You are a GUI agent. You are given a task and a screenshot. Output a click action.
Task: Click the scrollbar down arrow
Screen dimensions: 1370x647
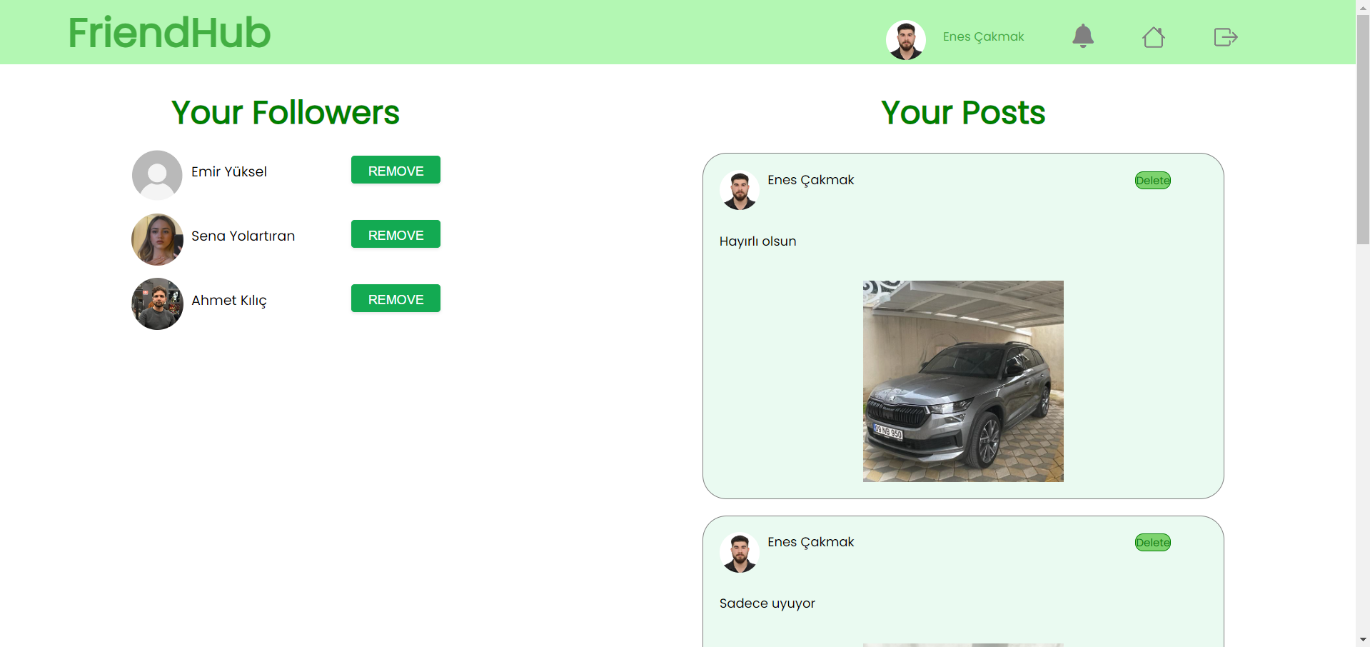[1363, 638]
